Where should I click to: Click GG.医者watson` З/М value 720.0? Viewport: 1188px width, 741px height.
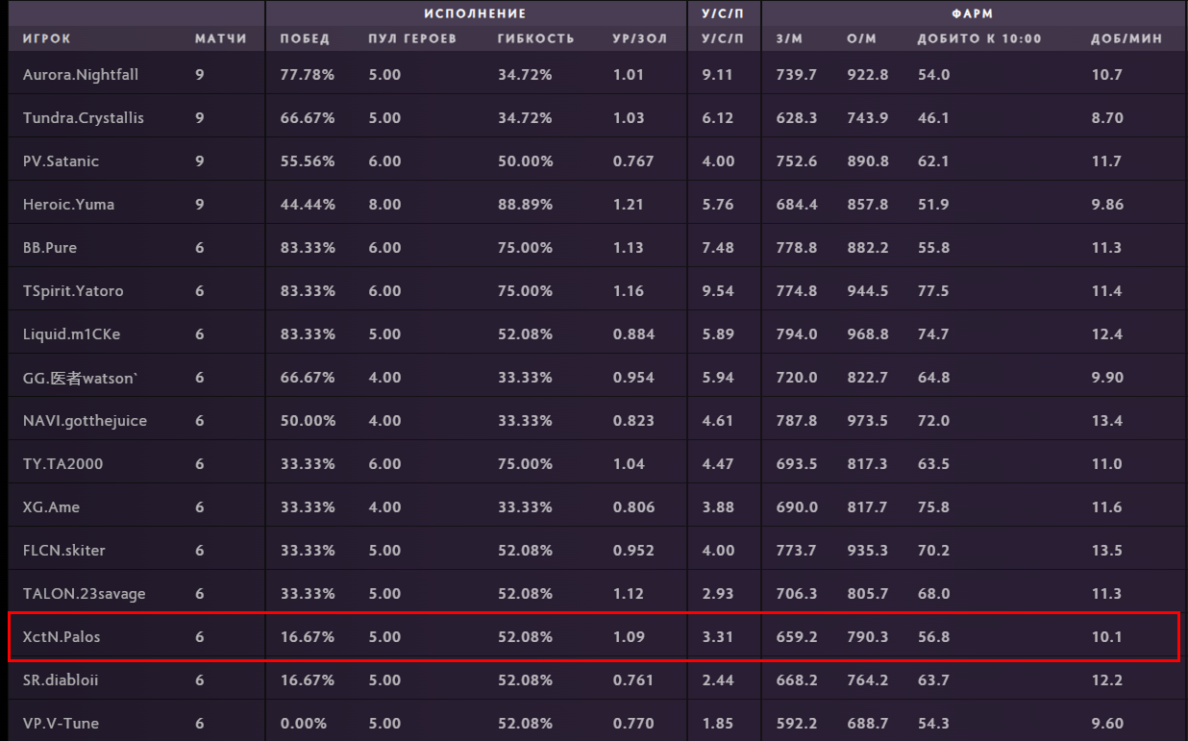(x=796, y=377)
